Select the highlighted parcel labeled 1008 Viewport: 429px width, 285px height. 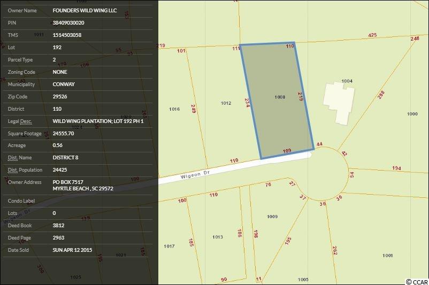pyautogui.click(x=277, y=100)
